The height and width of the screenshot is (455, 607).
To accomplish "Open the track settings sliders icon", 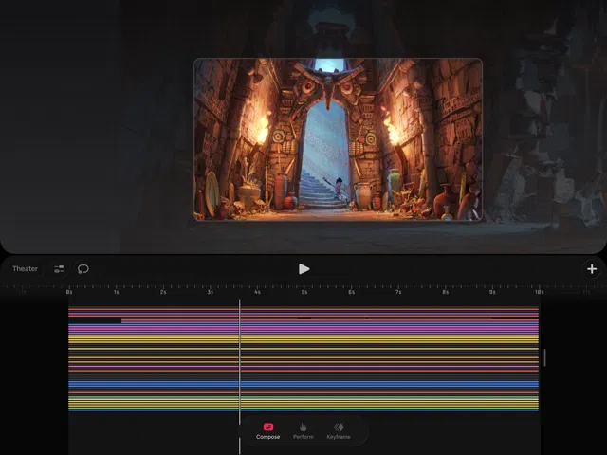I will 59,269.
